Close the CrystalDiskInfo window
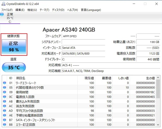Viewport: 162px width, 129px height. 157,4
